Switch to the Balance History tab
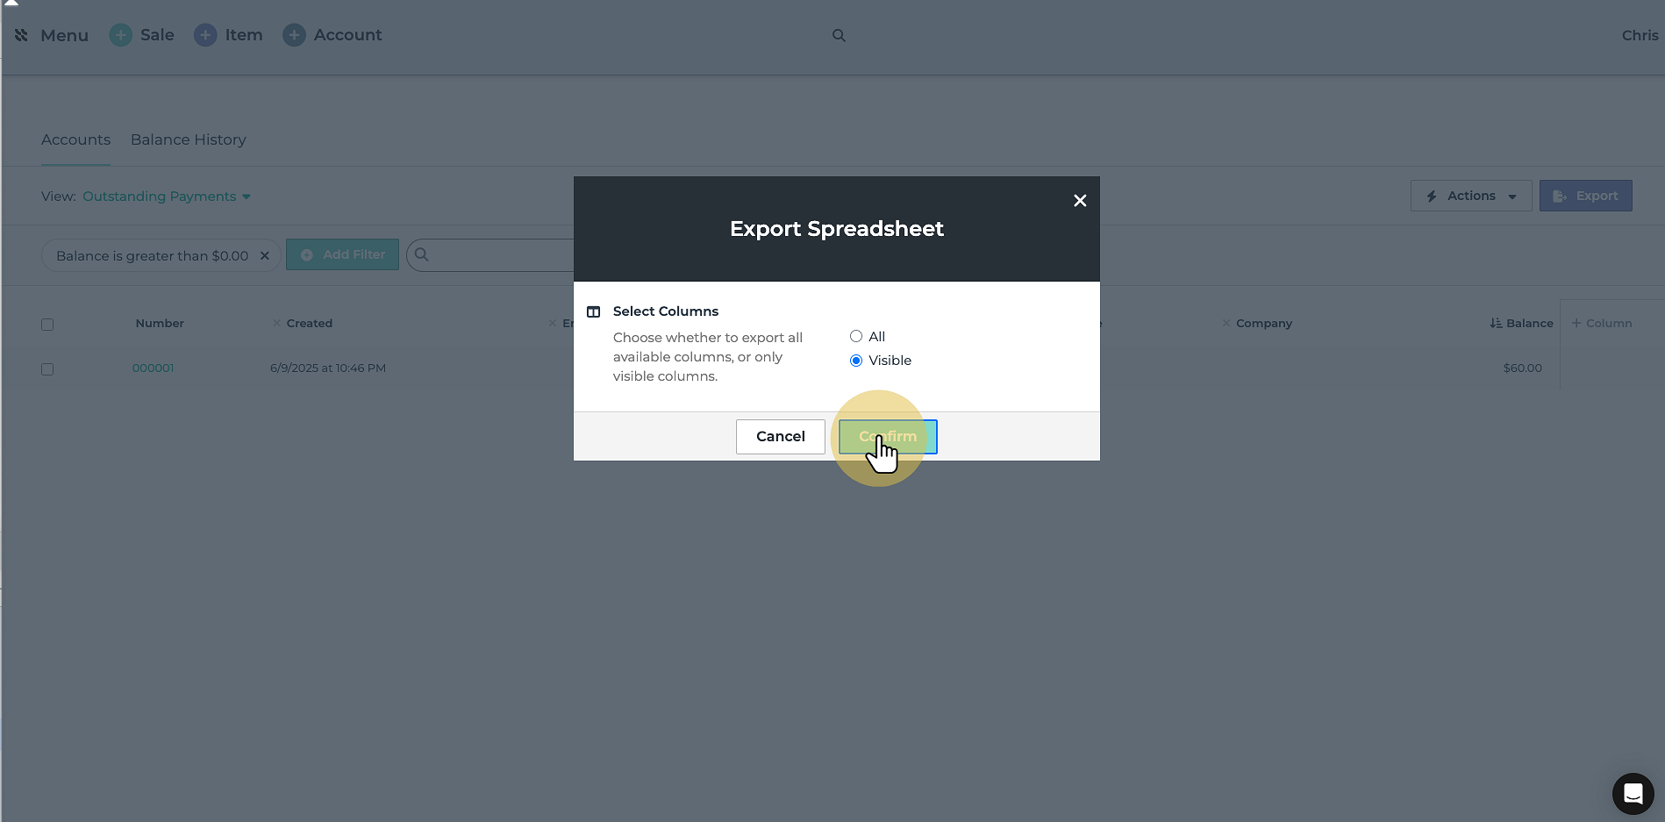 [188, 139]
